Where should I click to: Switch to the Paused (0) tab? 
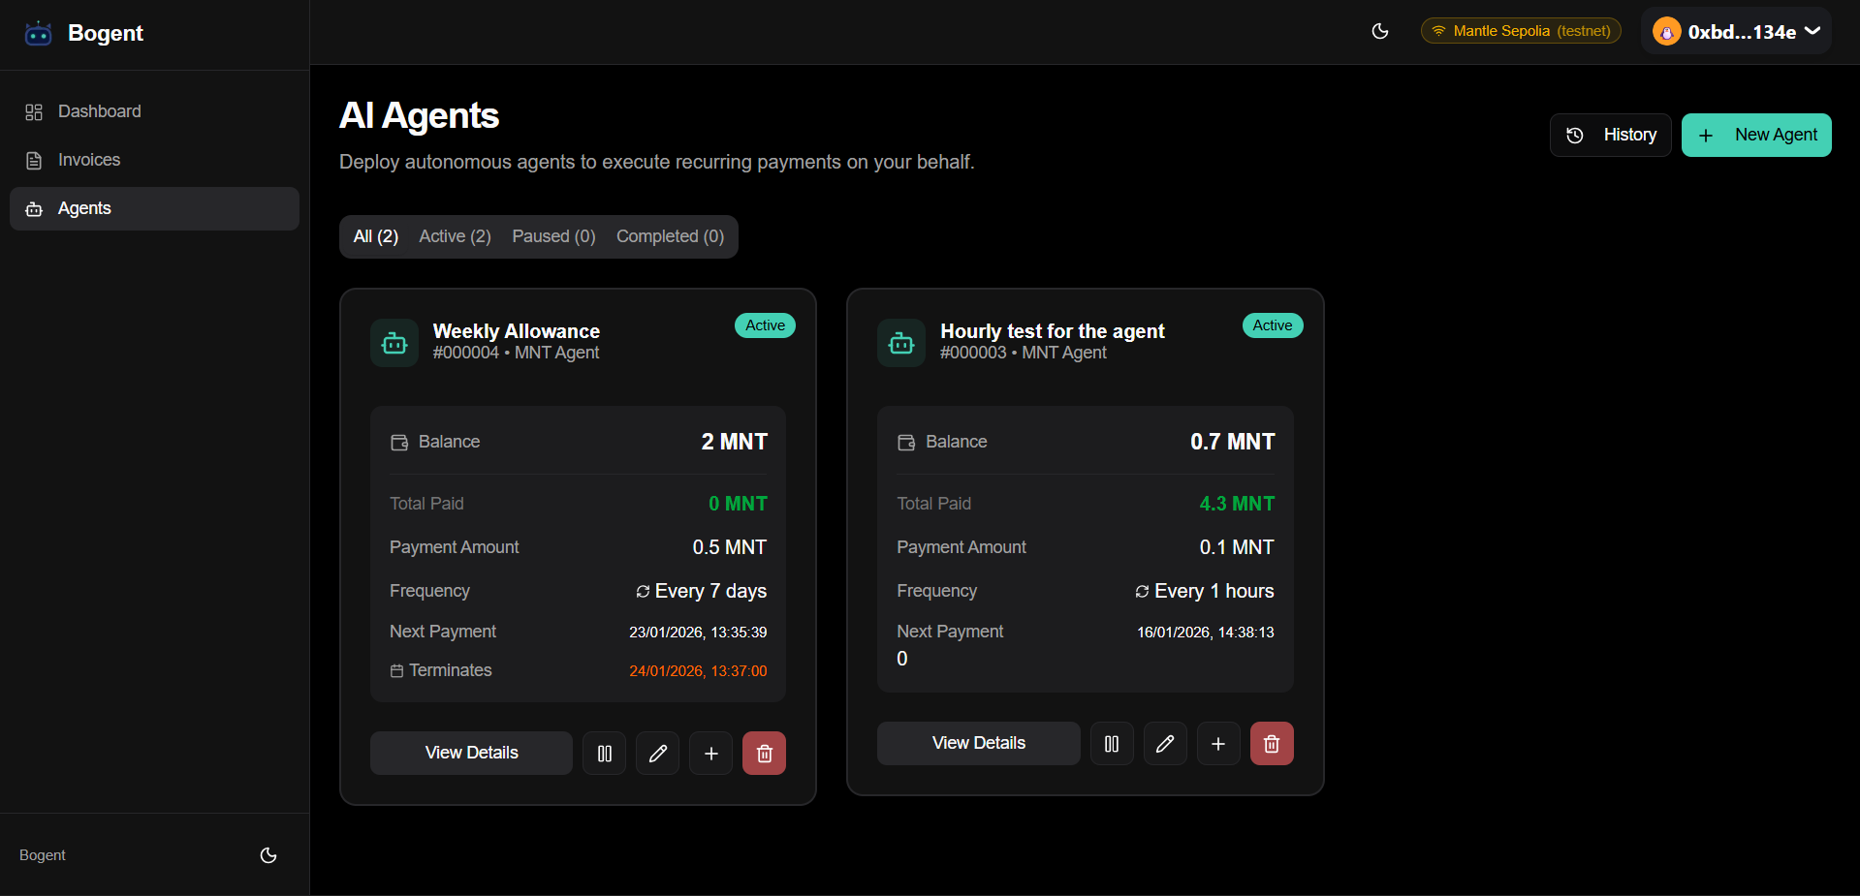click(x=553, y=236)
